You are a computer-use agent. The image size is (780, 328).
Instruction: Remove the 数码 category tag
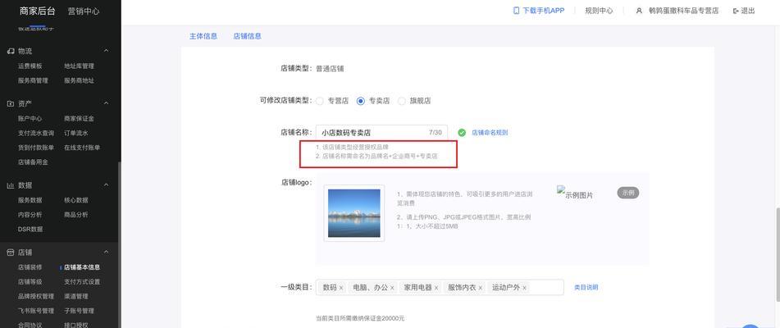point(341,288)
